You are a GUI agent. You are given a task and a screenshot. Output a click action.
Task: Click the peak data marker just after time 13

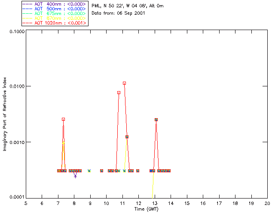click(156, 119)
